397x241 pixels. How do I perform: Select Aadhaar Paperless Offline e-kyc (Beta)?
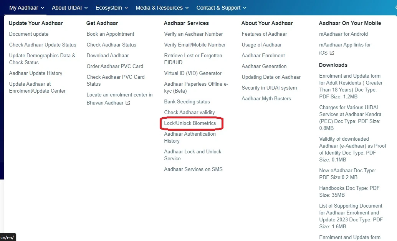click(196, 87)
